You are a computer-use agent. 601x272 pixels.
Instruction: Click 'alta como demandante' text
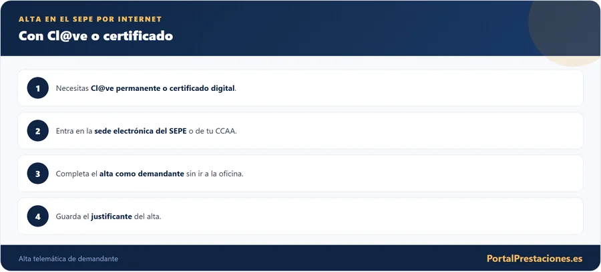(142, 173)
